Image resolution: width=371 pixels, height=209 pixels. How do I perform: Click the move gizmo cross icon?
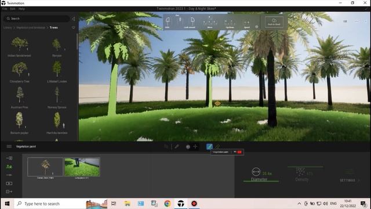[x=195, y=146]
